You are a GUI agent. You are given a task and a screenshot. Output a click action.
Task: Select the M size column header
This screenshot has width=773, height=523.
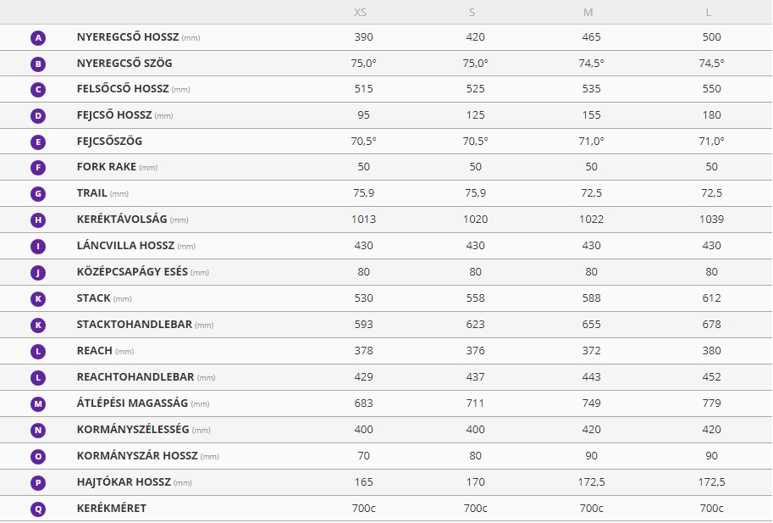pos(588,13)
